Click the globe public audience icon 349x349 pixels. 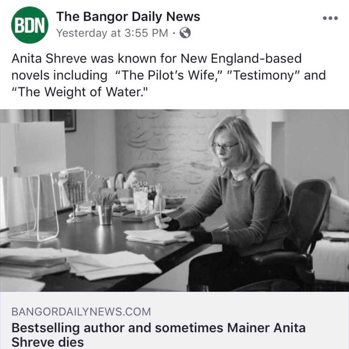pyautogui.click(x=185, y=33)
